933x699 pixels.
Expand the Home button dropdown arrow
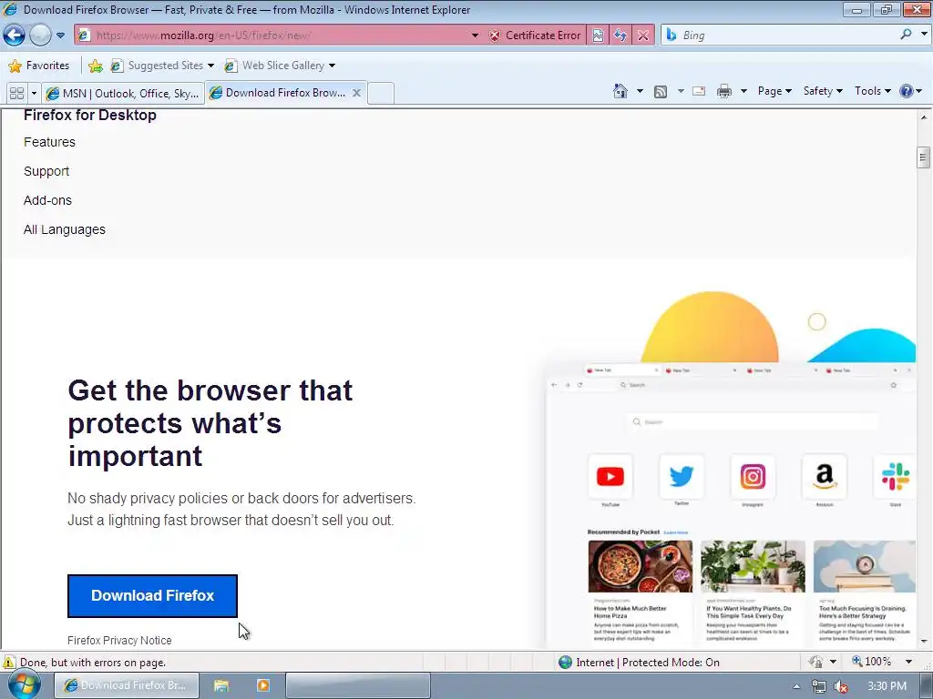[640, 91]
